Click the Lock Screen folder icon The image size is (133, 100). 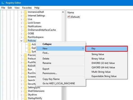point(25,23)
